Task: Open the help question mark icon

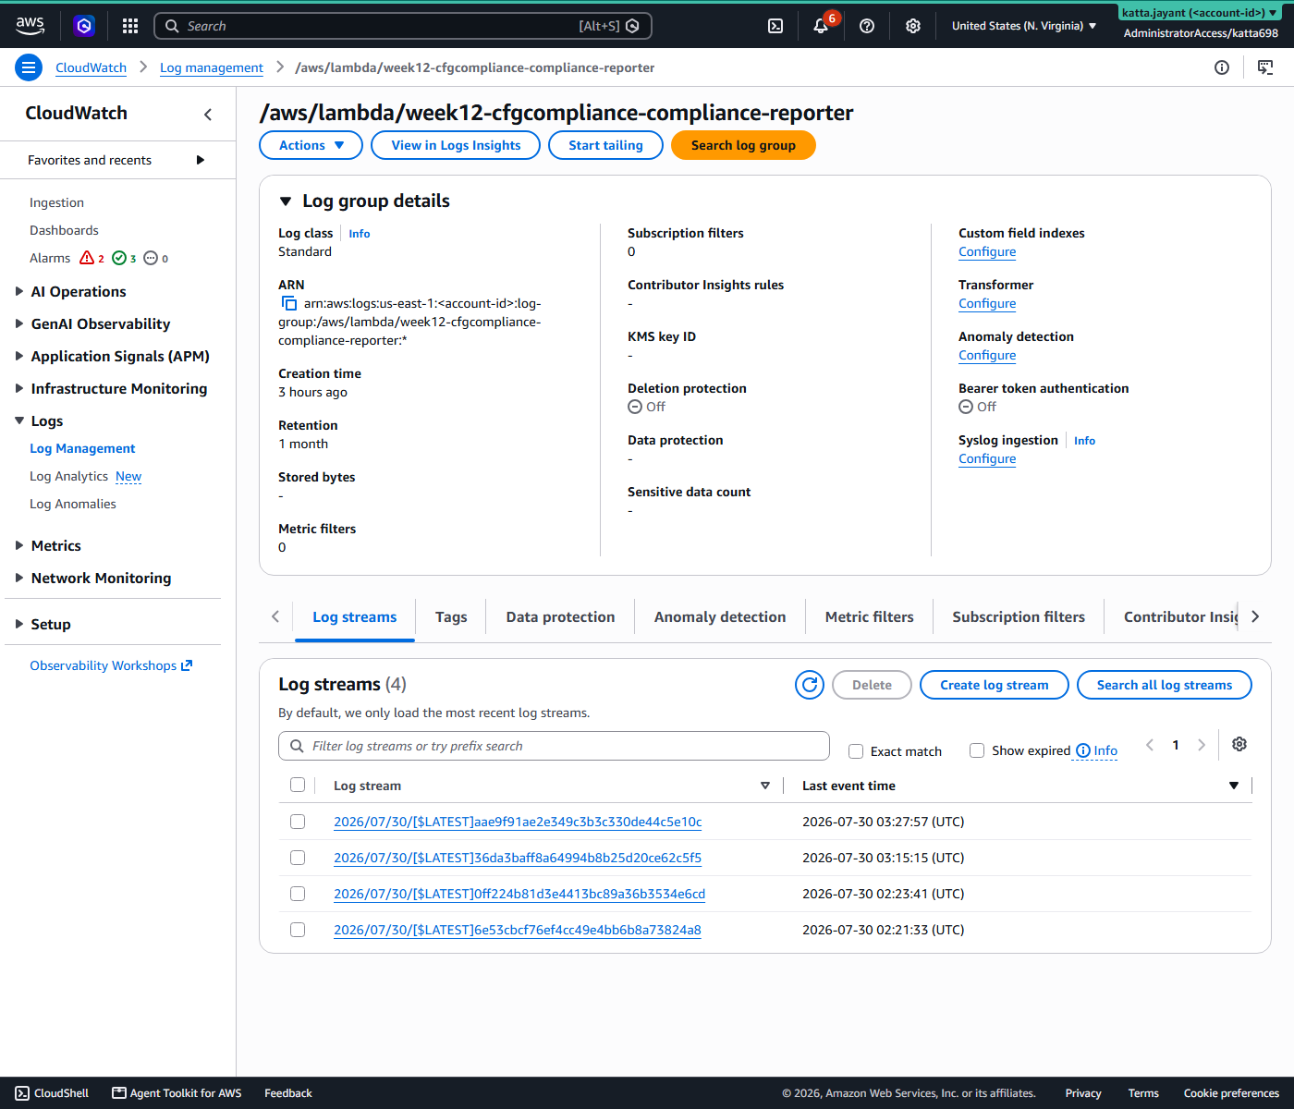Action: pos(867,26)
